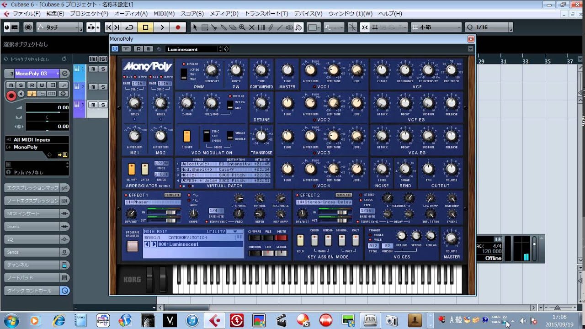Open the トランスポート(T) menu
This screenshot has width=585, height=329.
(x=267, y=14)
